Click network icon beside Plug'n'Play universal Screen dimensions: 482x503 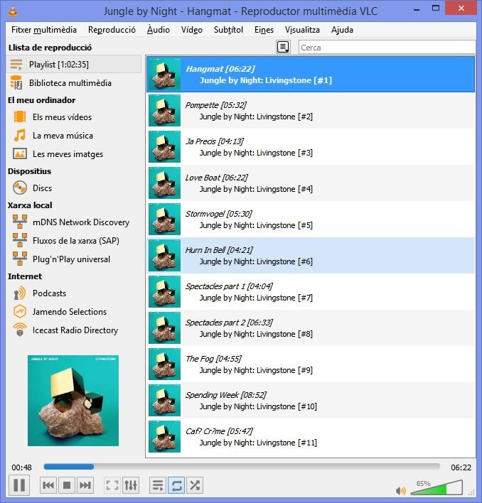click(x=20, y=259)
